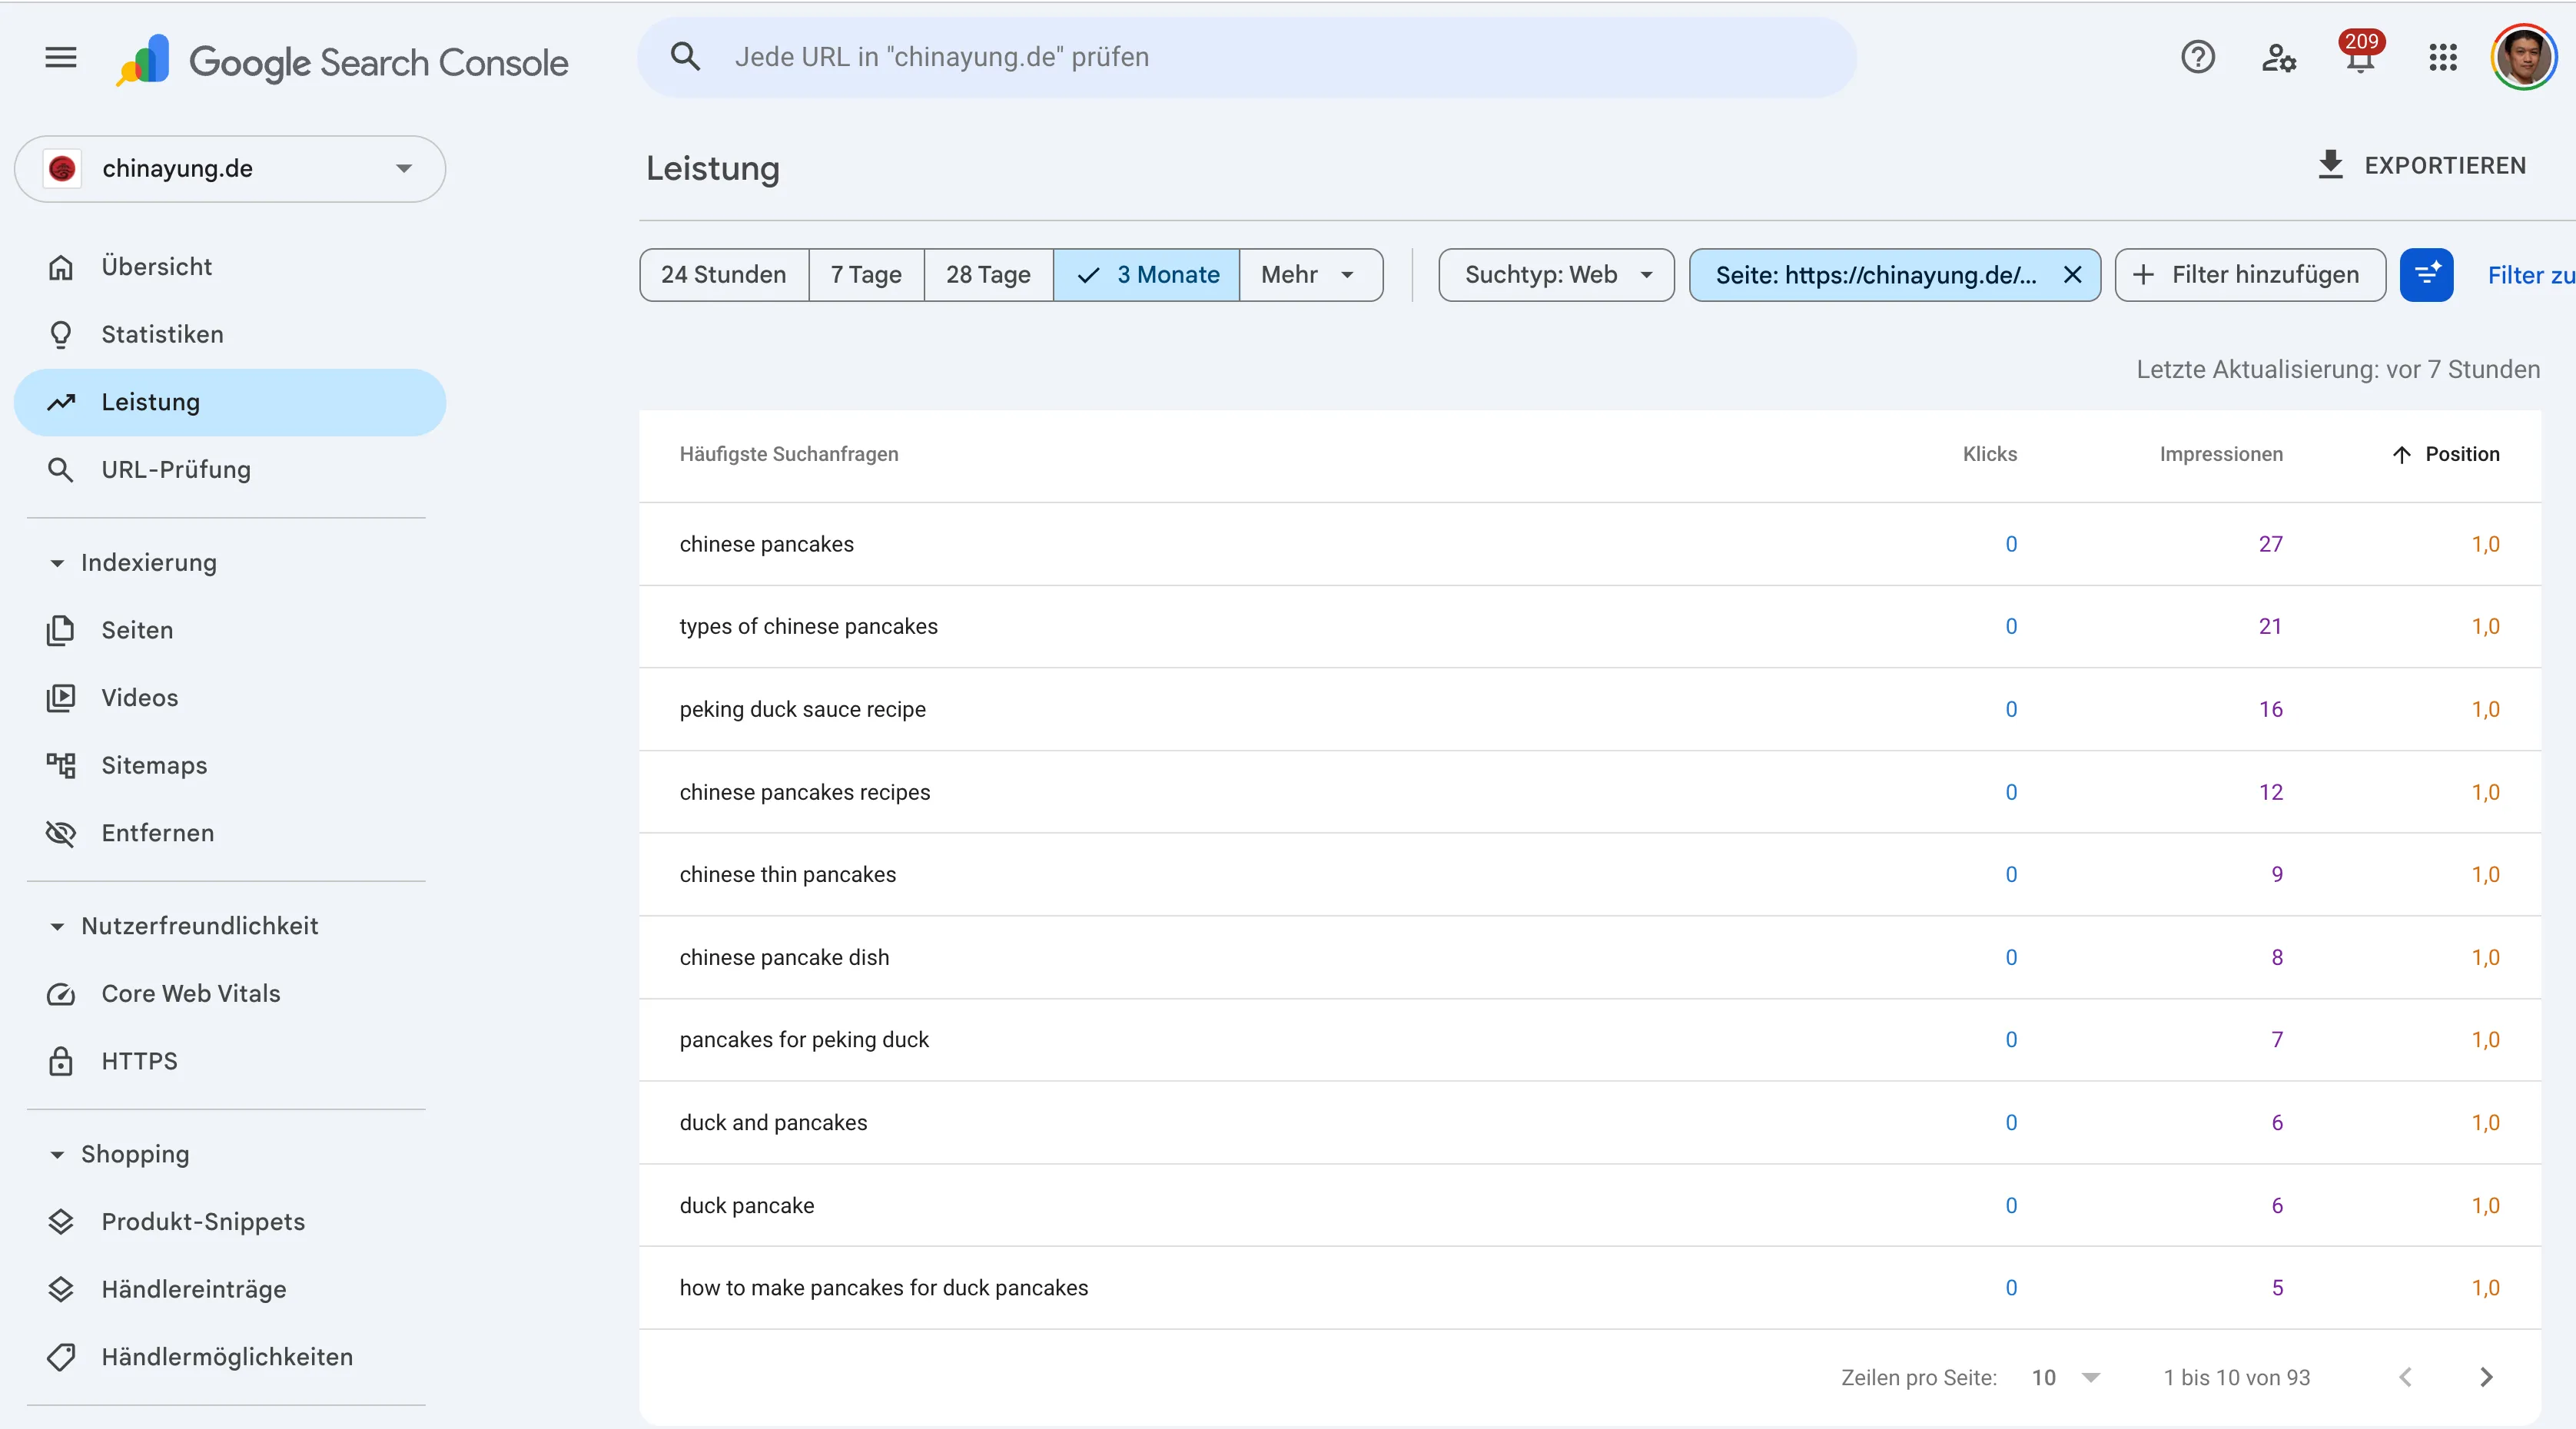Click the URL-Prüfung magnifier icon
2576x1429 pixels.
pyautogui.click(x=61, y=470)
